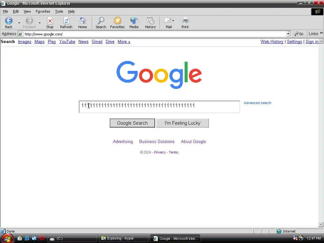This screenshot has width=324, height=243.
Task: Click the Google search text box
Action: pos(159,107)
